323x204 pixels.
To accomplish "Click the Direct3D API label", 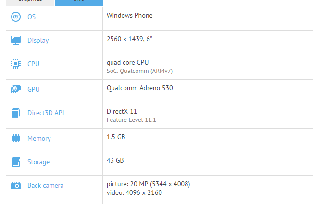I will tap(46, 113).
